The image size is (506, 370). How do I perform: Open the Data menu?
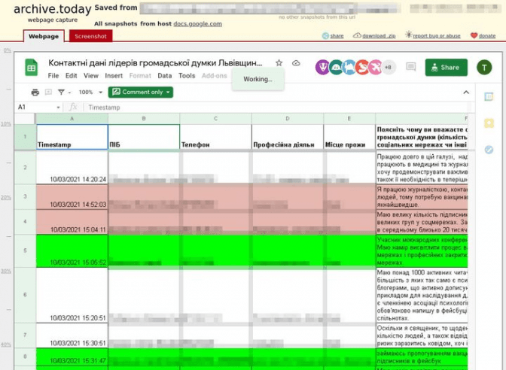pyautogui.click(x=164, y=76)
